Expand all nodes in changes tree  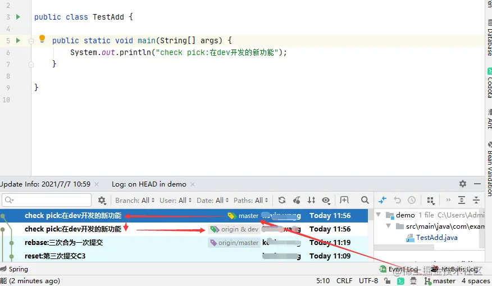click(x=462, y=200)
